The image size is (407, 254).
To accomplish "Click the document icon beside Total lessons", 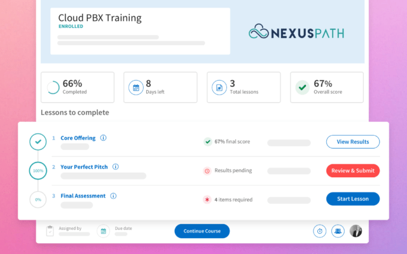I will click(219, 88).
